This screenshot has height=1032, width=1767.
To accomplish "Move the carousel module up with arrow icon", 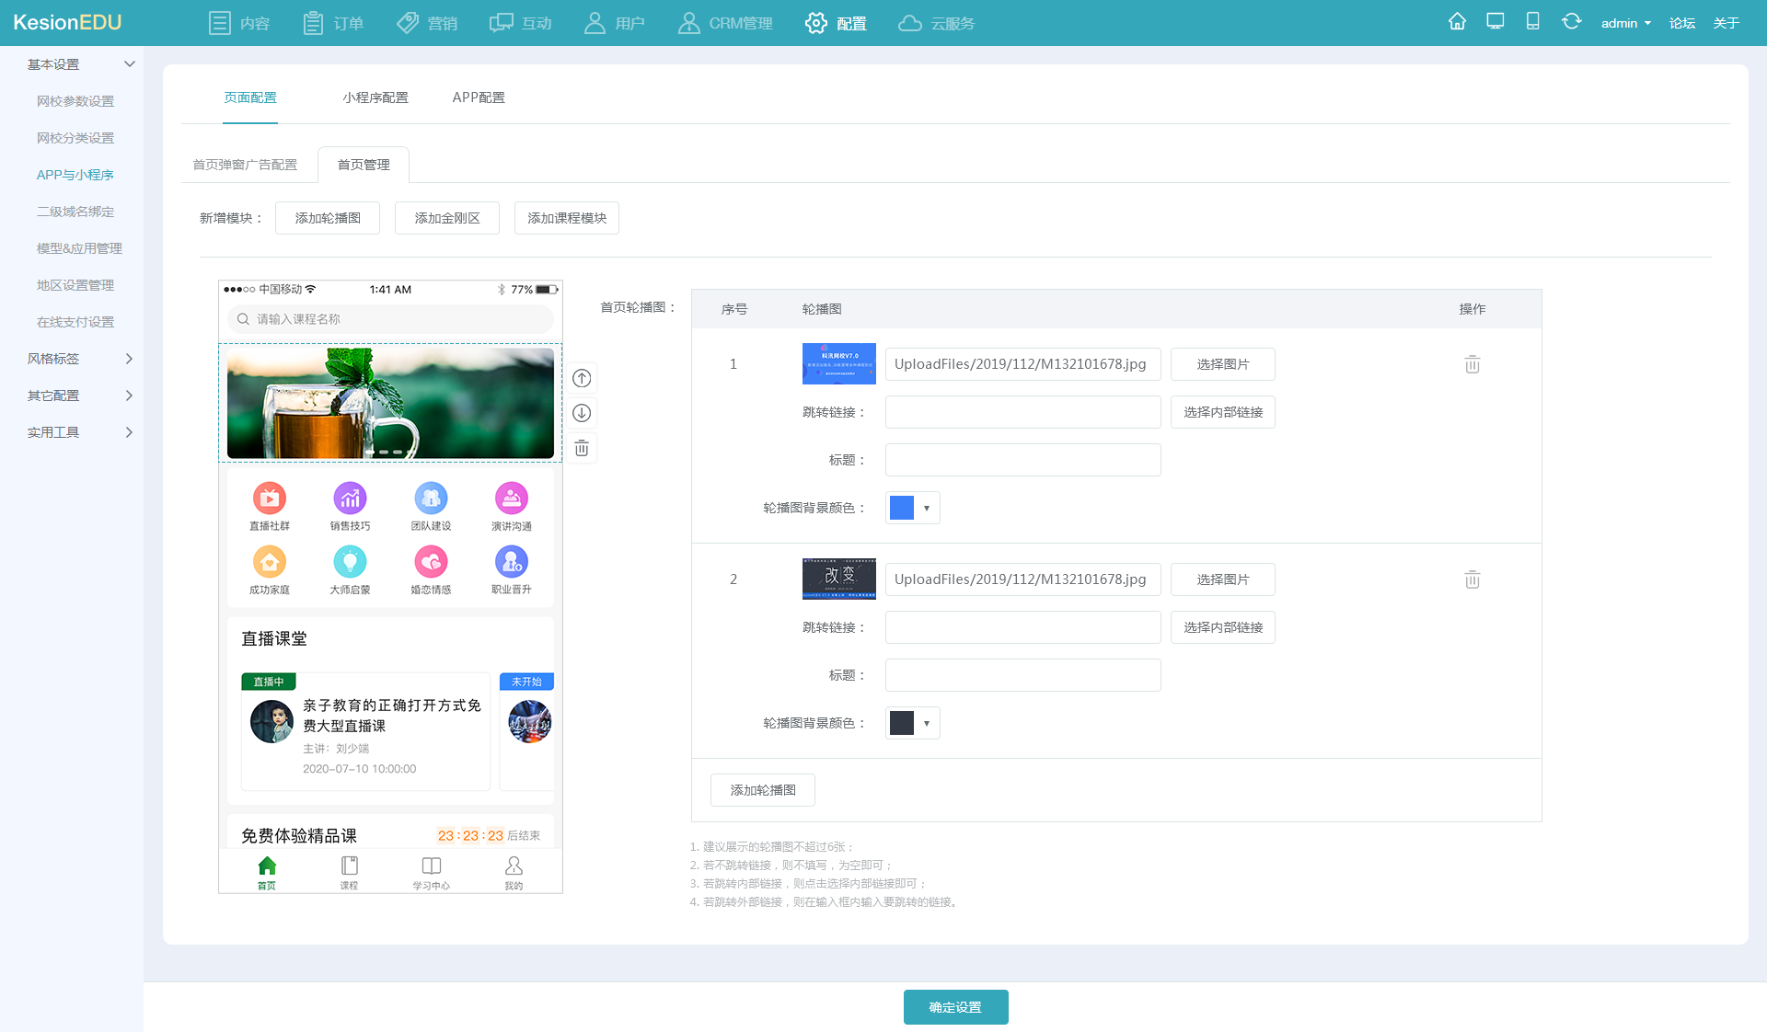I will [x=581, y=377].
